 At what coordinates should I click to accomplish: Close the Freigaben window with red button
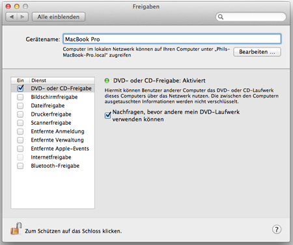[8, 6]
